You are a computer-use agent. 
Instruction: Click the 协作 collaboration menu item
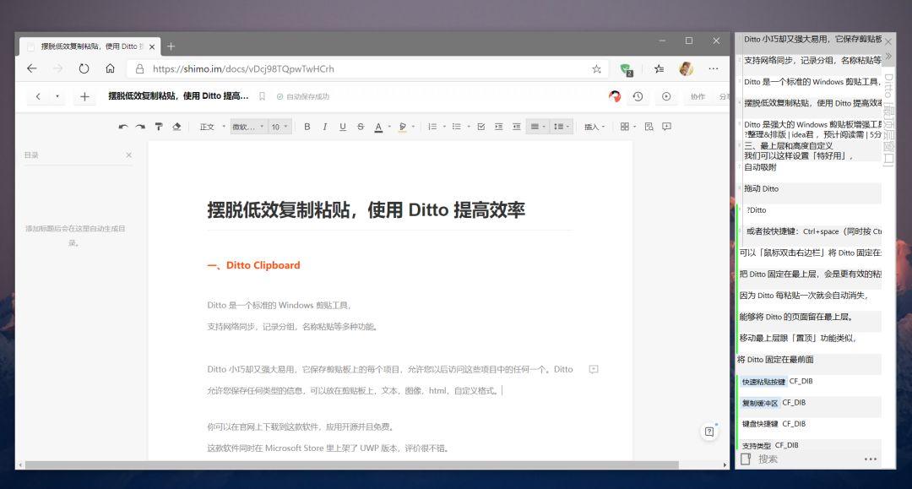(x=697, y=96)
